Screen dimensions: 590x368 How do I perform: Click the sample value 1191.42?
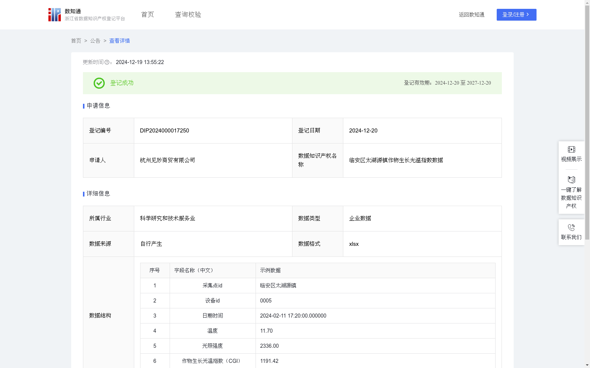coord(269,361)
